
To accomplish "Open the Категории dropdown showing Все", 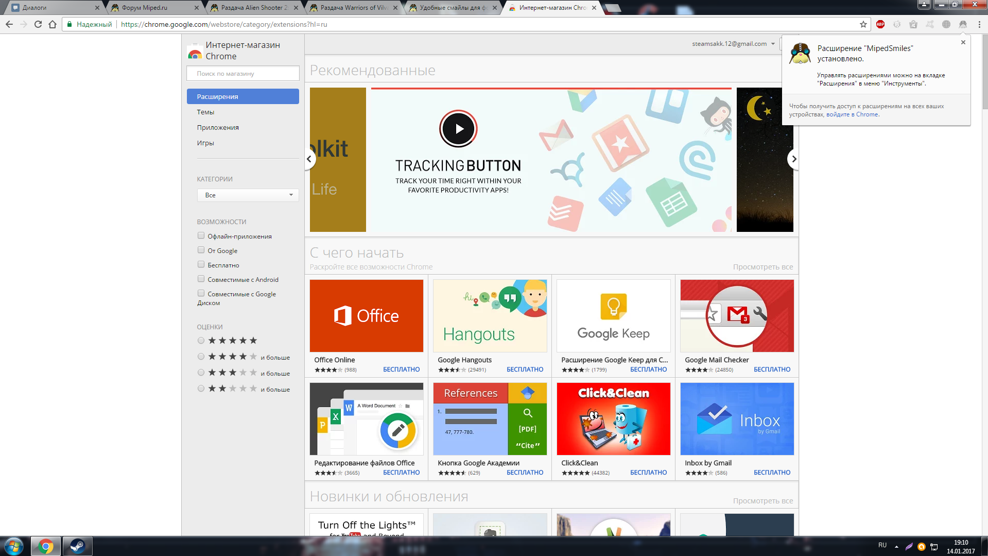I will click(x=248, y=195).
